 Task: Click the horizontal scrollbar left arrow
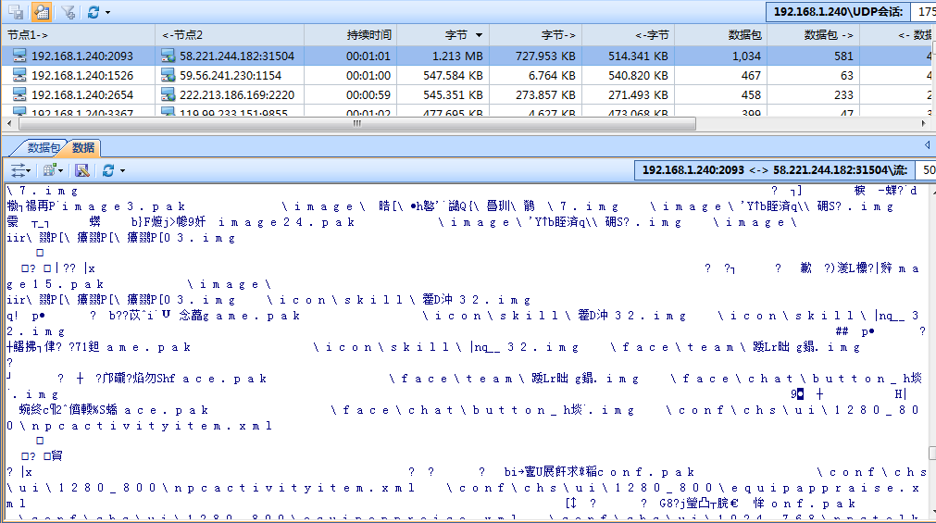[x=9, y=124]
